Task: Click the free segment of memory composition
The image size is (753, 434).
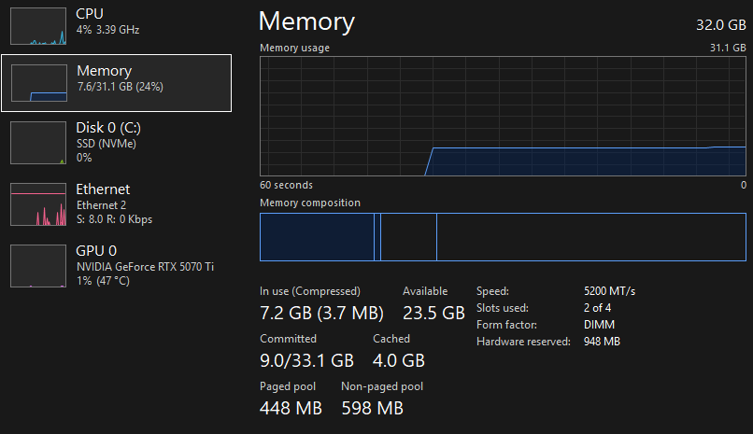Action: coord(591,237)
